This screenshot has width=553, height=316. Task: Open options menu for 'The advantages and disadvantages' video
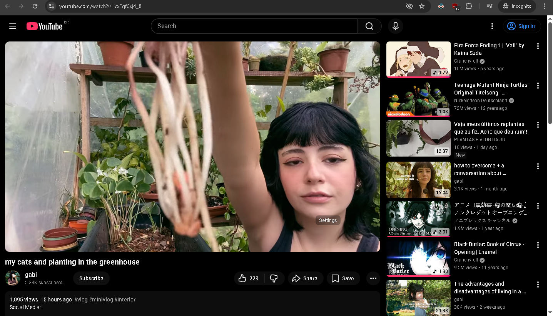(x=538, y=285)
